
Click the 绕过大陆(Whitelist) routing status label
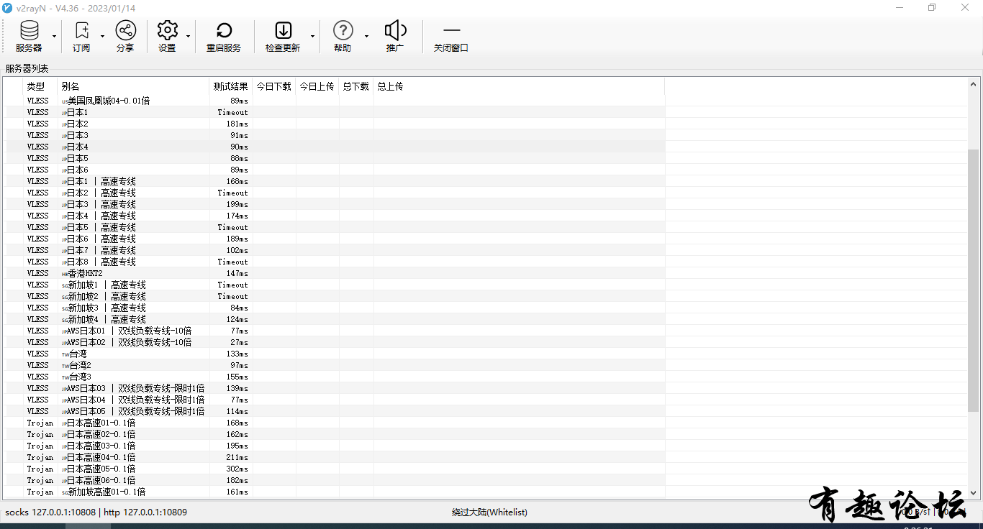489,512
